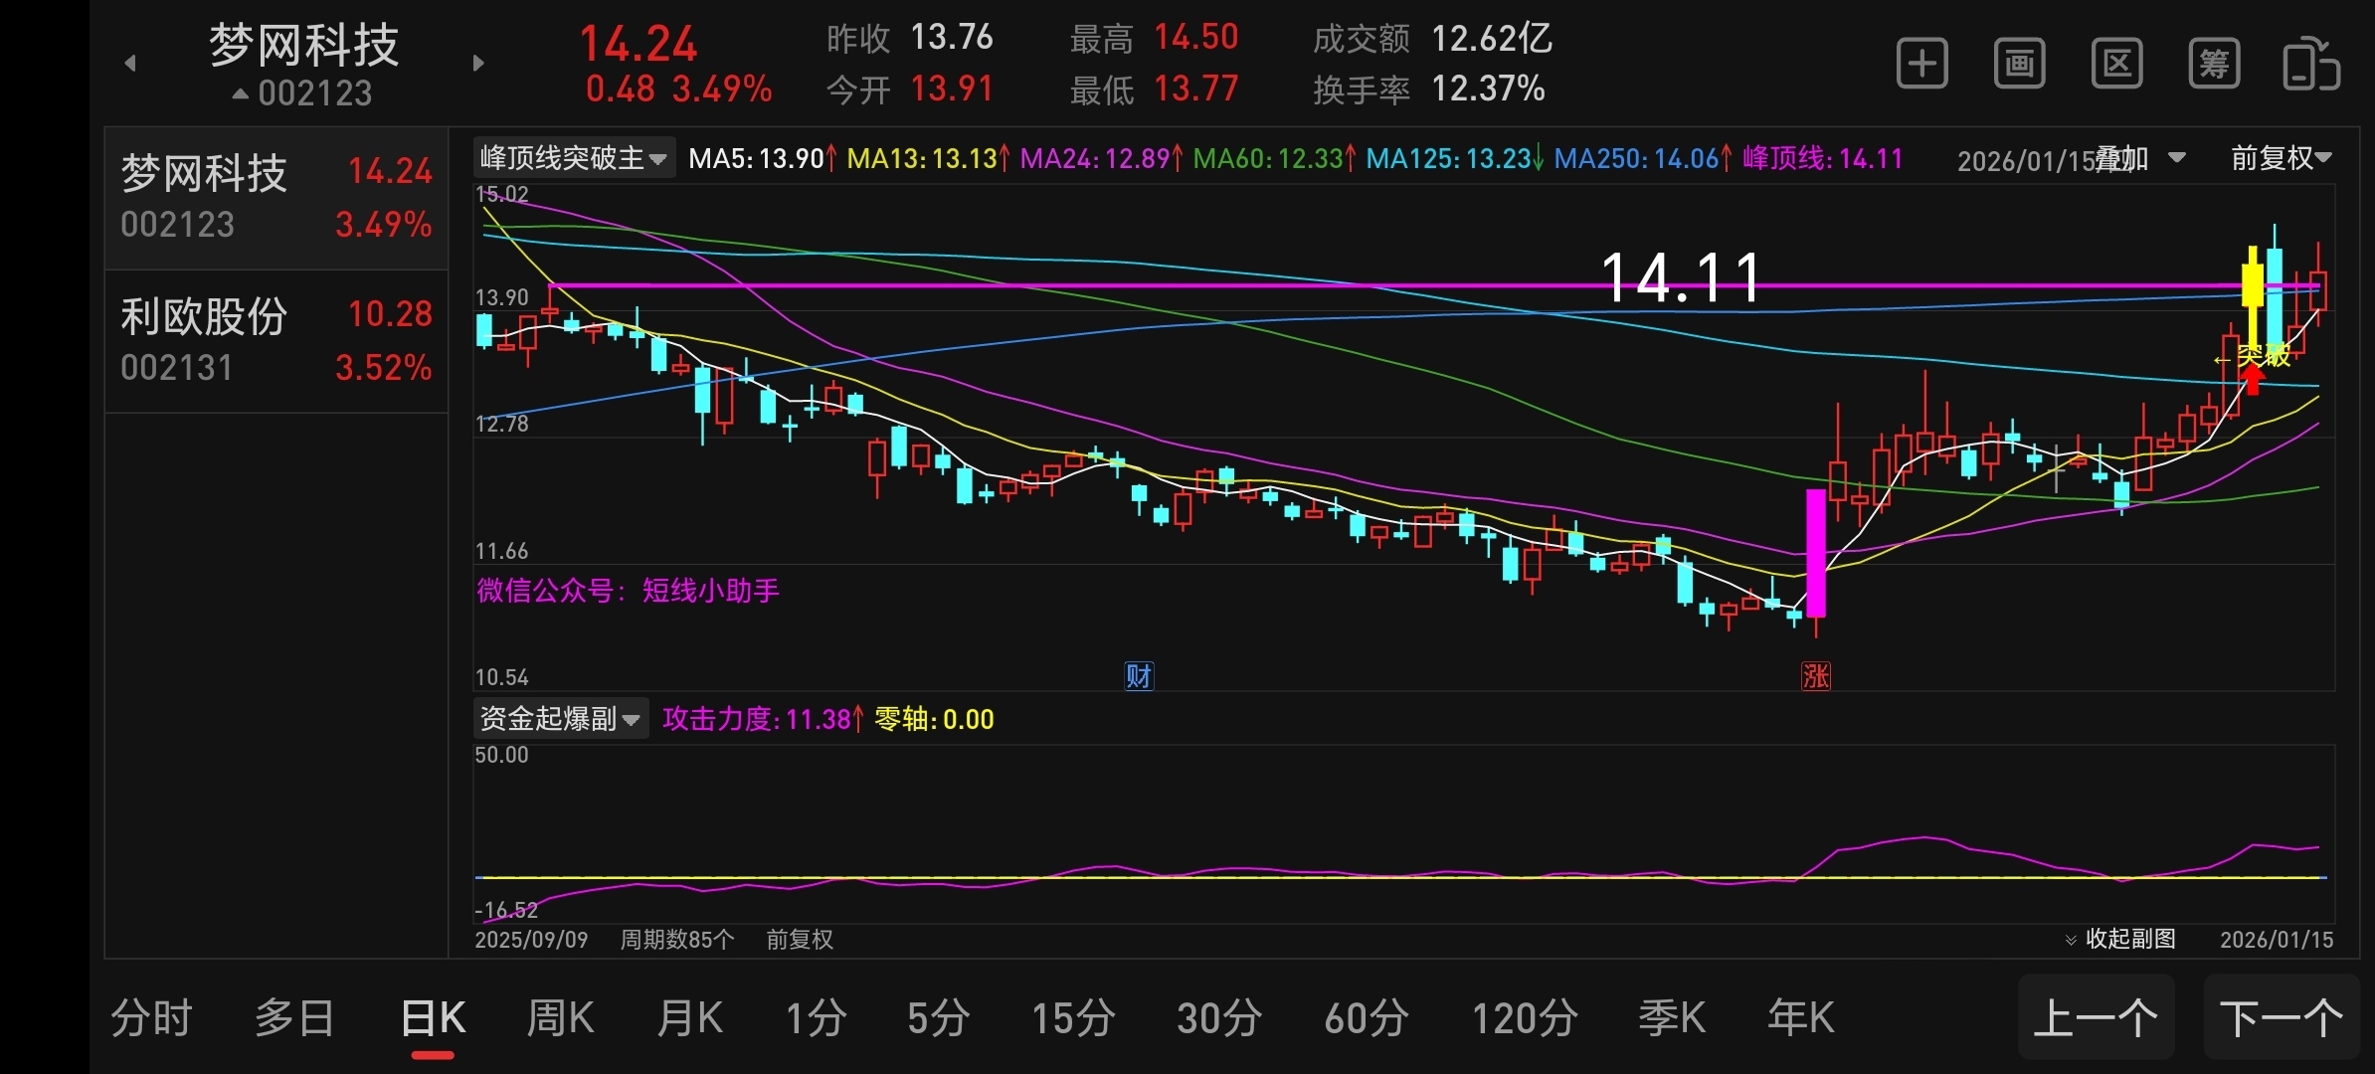Expand the 峰顶线突破主 indicator dropdown

[x=573, y=158]
